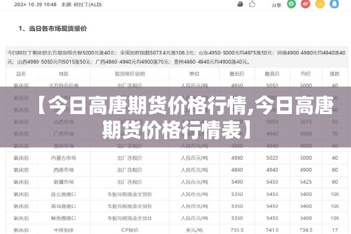Click the 分享 label

(x=276, y=5)
